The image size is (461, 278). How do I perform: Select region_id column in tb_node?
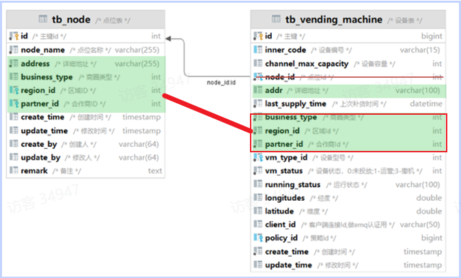point(38,90)
